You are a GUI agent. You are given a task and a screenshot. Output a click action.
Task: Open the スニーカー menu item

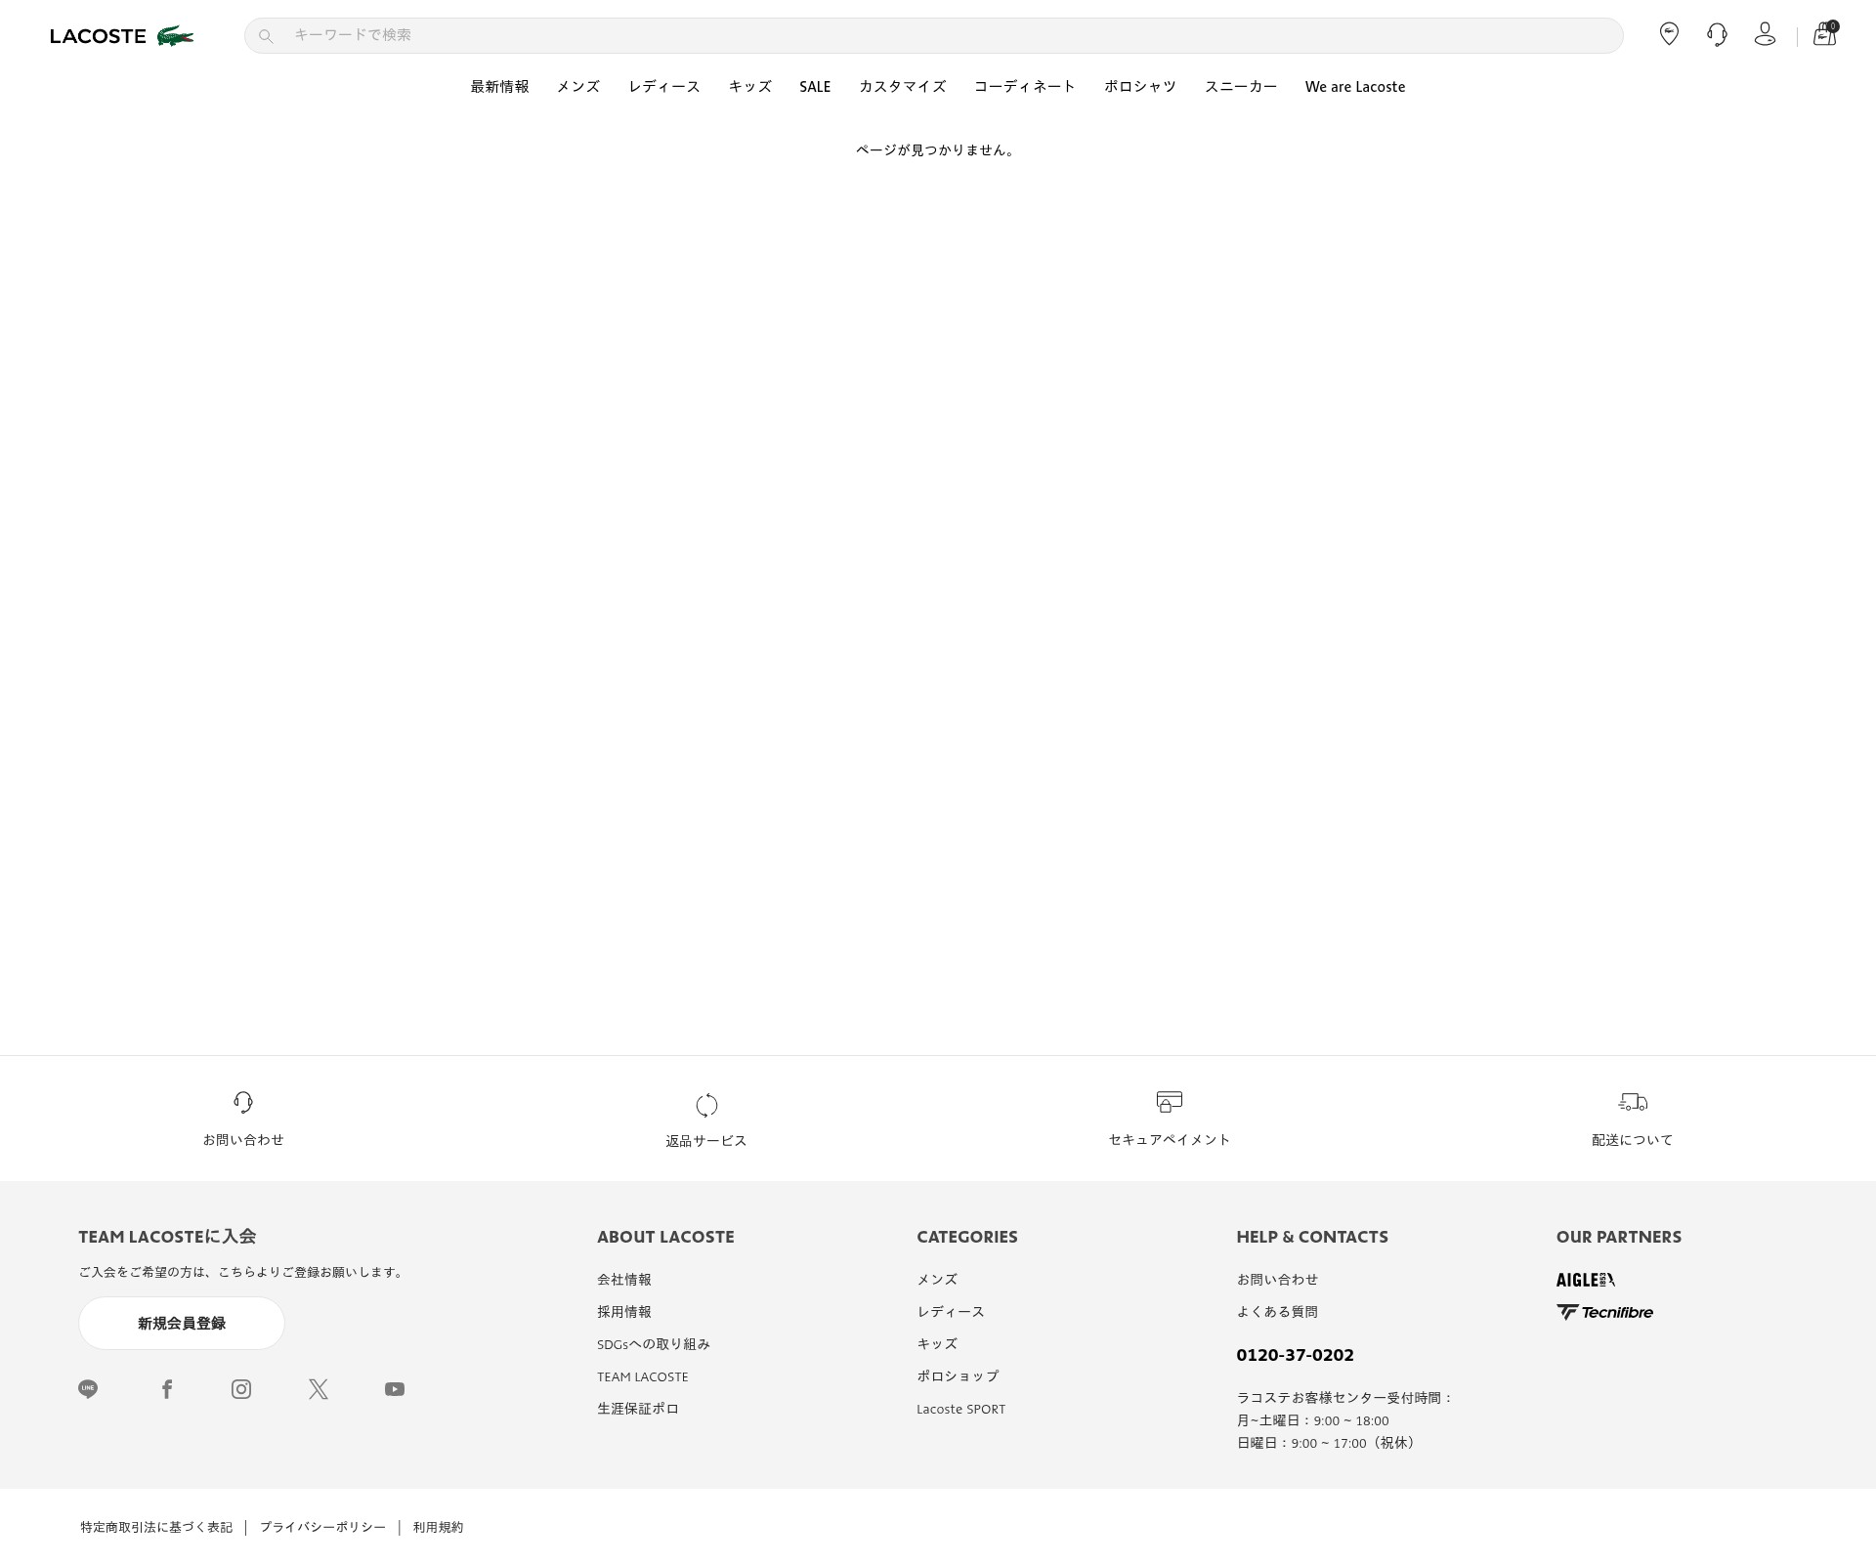coord(1241,87)
